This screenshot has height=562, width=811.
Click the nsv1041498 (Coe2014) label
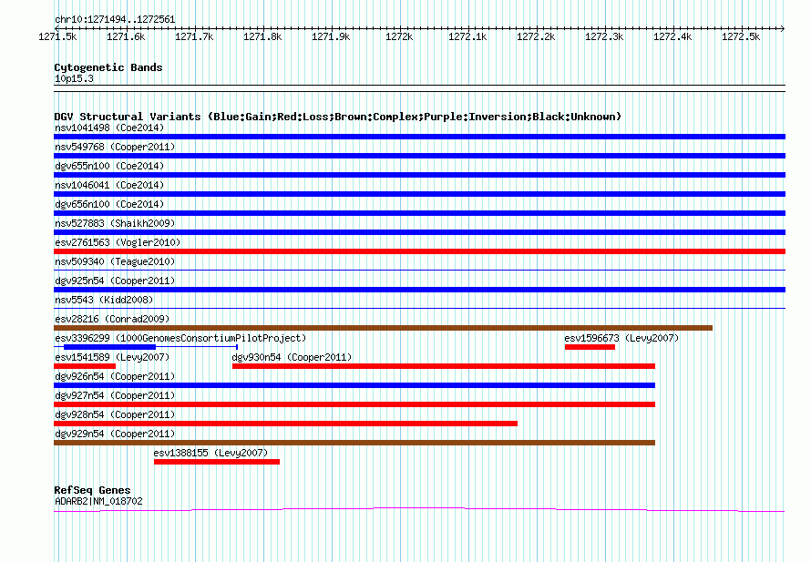109,128
